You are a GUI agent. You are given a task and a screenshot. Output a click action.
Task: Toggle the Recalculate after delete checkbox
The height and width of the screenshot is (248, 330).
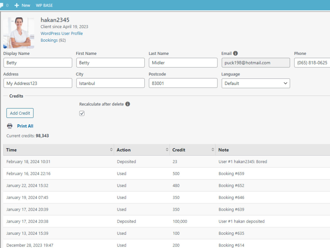(x=82, y=113)
